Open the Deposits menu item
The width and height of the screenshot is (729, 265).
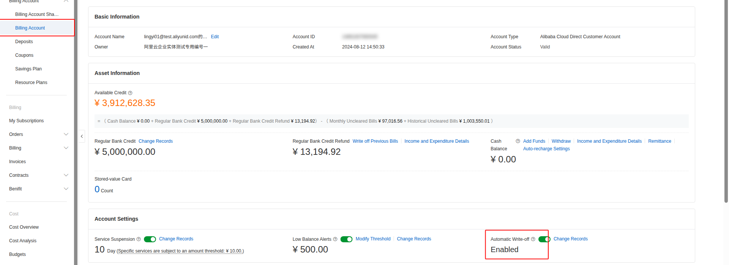point(24,42)
